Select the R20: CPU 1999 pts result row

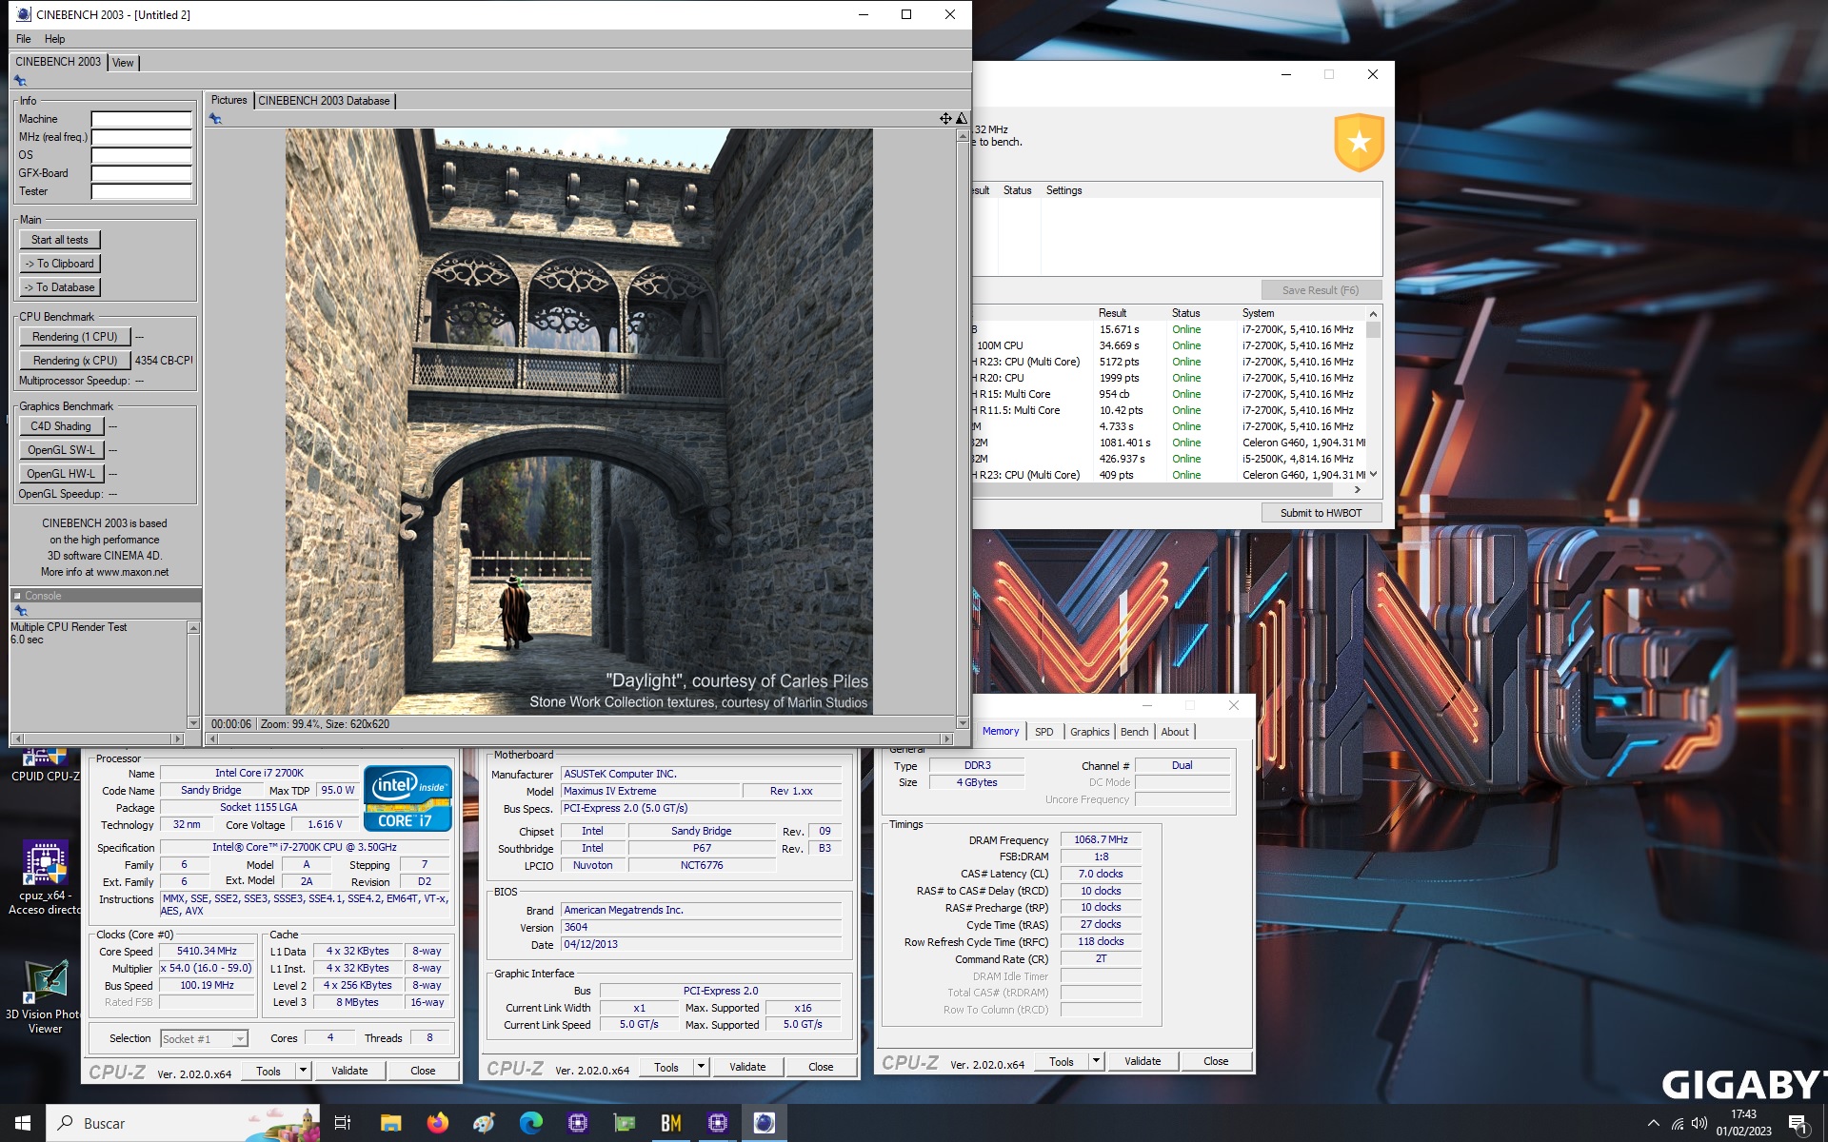point(1170,378)
